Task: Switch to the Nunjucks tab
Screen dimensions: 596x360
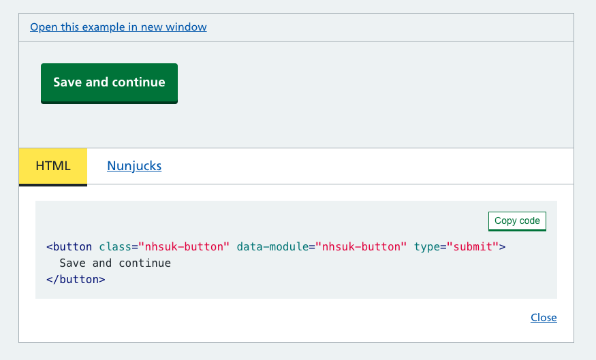Action: coord(134,166)
